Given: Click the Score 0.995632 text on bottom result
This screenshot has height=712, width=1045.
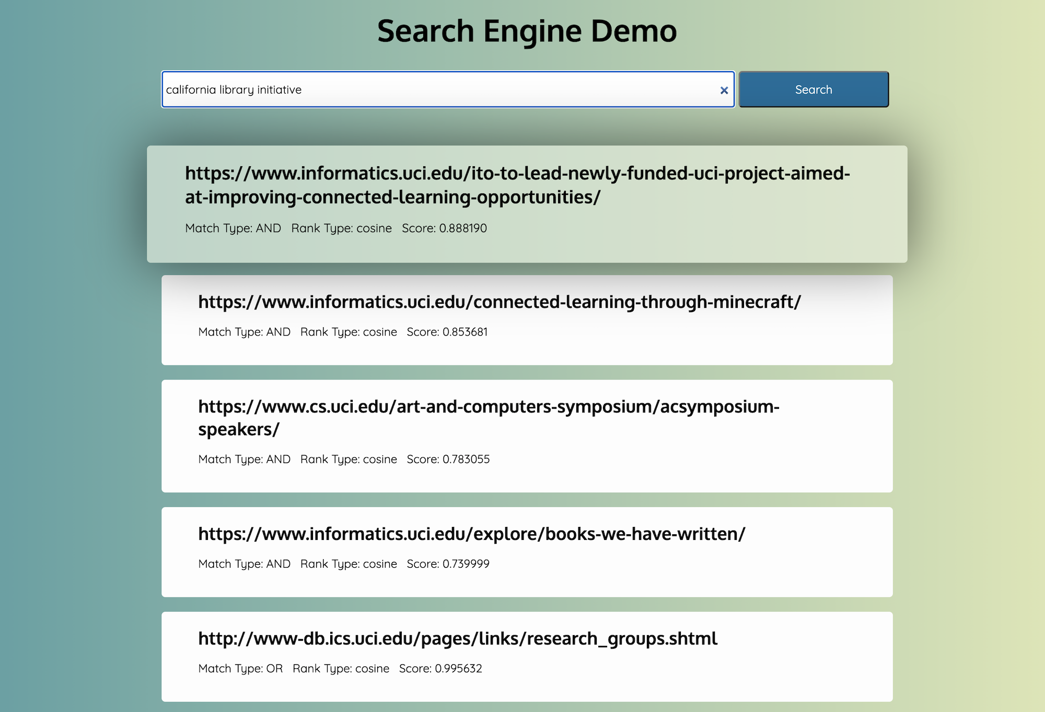Looking at the screenshot, I should (x=440, y=668).
